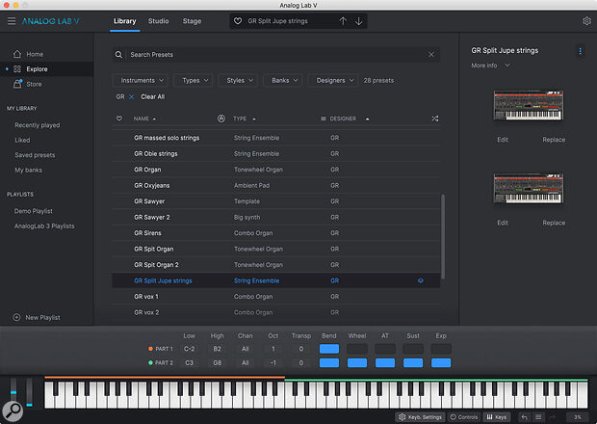The width and height of the screenshot is (597, 424).
Task: Open the Types filter dropdown
Action: 194,80
